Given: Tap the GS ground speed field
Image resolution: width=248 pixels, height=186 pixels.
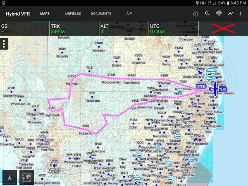Looking at the screenshot, I should click(x=24, y=29).
